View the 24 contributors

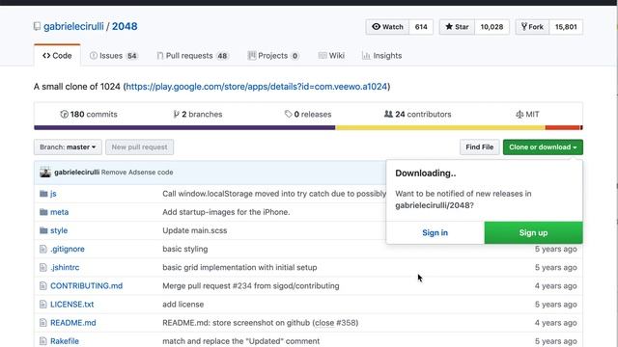point(418,114)
